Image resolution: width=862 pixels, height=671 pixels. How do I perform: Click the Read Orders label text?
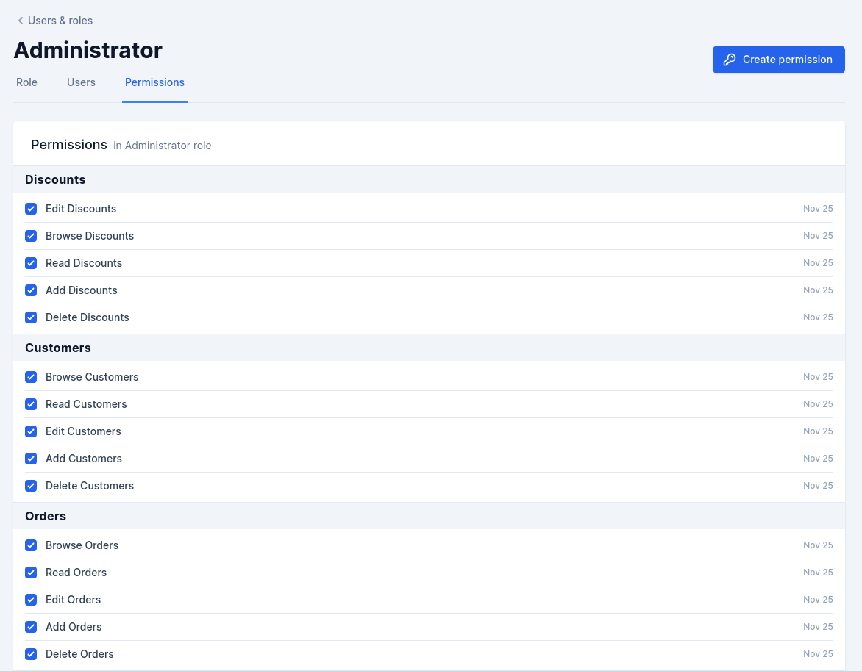pyautogui.click(x=76, y=573)
